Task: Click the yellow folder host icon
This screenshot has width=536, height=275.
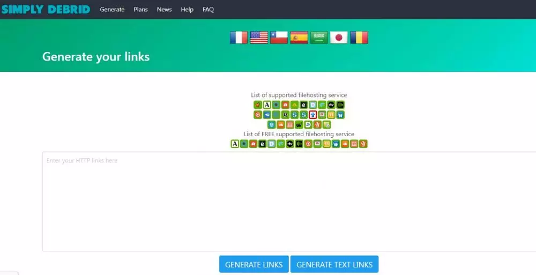Action: (326, 124)
